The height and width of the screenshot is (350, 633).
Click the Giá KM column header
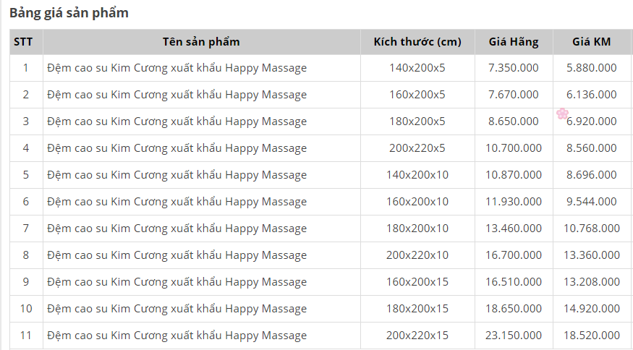(591, 42)
